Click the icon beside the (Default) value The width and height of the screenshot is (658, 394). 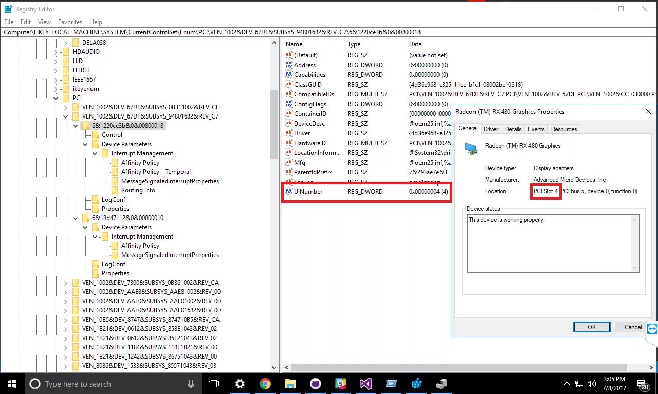tap(289, 55)
